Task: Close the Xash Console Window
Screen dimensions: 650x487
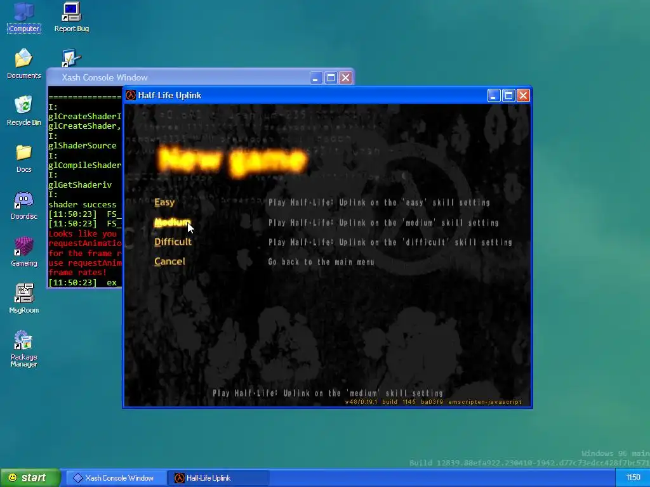Action: click(x=346, y=78)
